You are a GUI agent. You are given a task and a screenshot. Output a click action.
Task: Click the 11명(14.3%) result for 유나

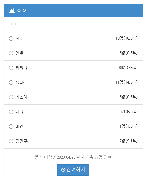pyautogui.click(x=126, y=82)
